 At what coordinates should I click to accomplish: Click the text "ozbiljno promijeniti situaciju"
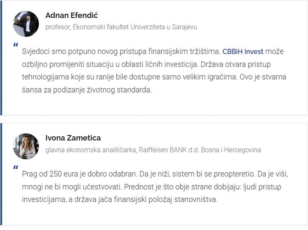(68, 64)
